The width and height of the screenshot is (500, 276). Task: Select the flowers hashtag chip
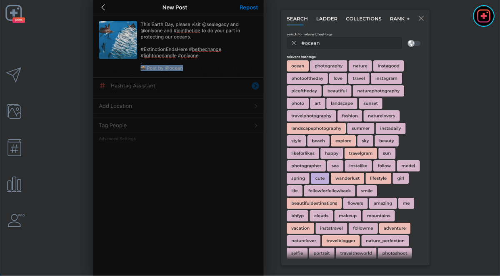pyautogui.click(x=355, y=203)
